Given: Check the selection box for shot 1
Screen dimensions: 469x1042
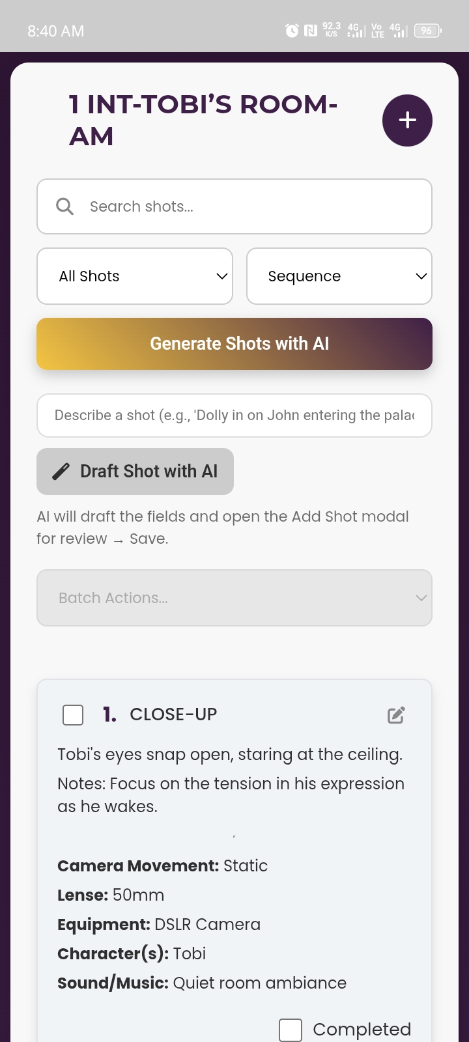Looking at the screenshot, I should coord(73,714).
